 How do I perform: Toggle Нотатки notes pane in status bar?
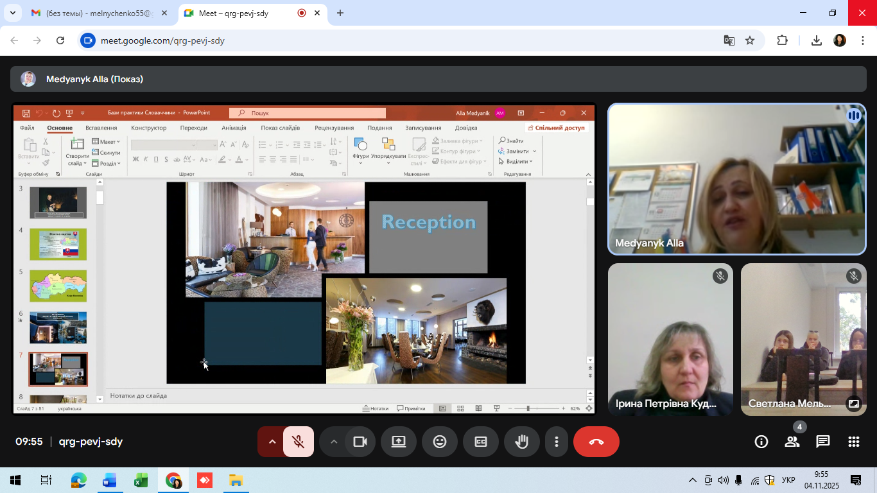point(376,408)
